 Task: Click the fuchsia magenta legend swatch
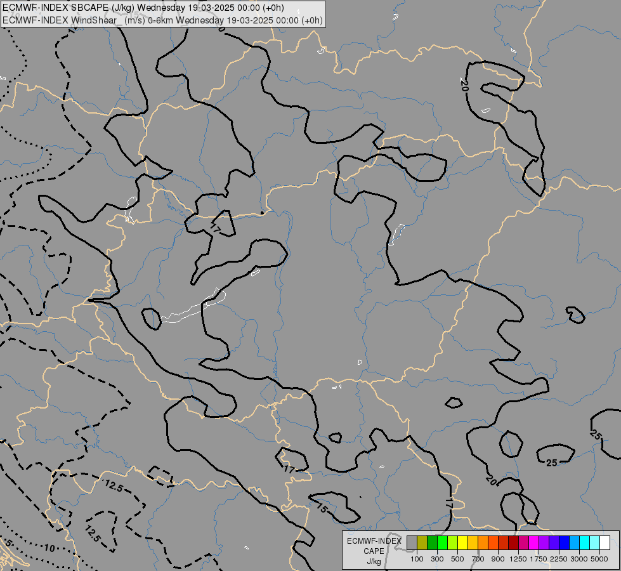[x=533, y=543]
